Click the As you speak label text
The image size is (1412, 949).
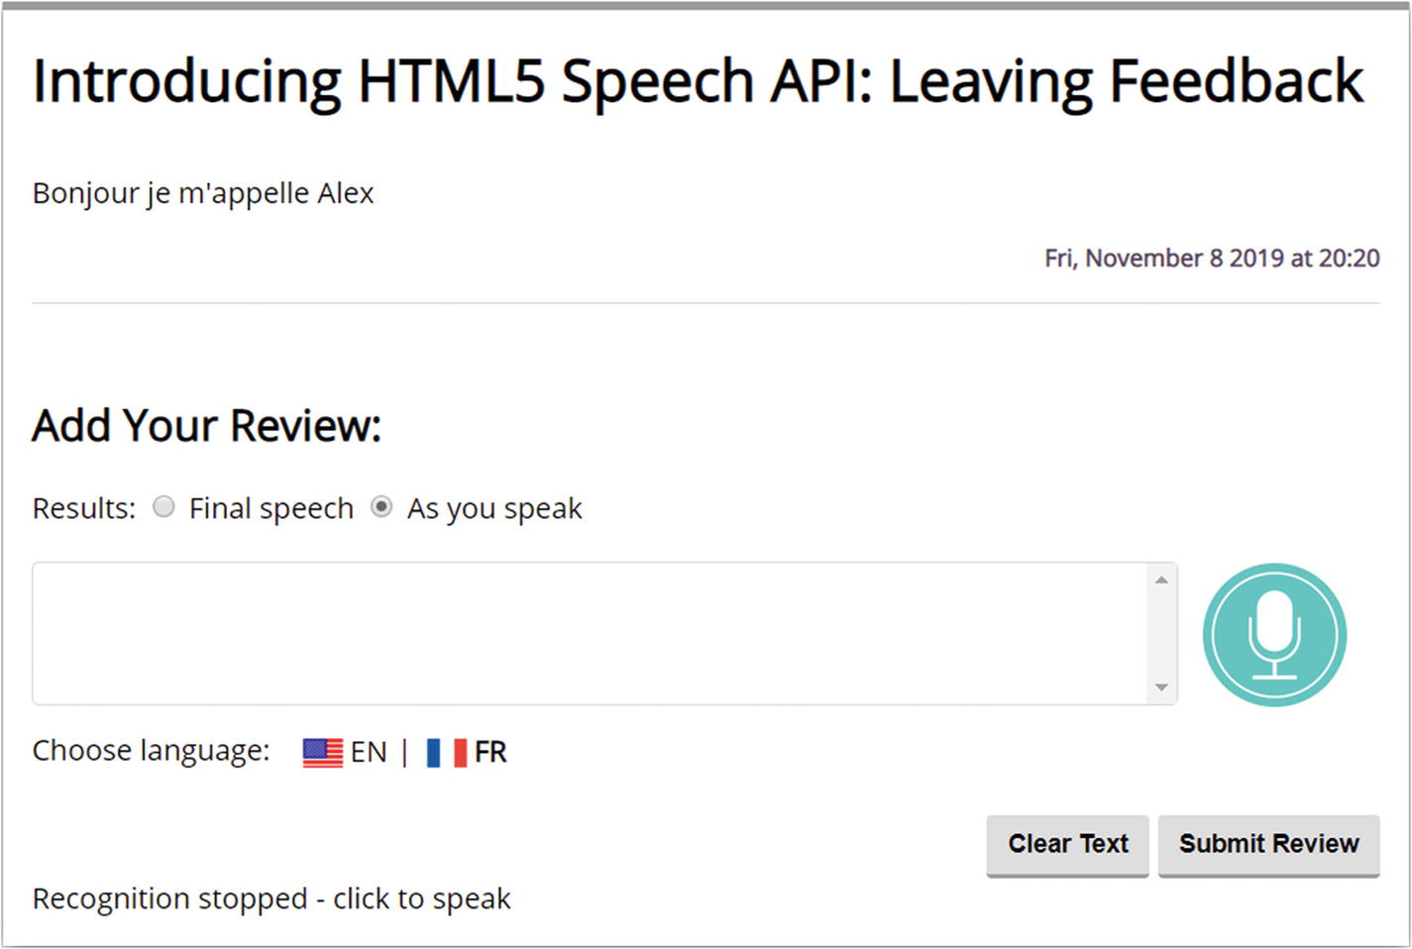point(494,508)
